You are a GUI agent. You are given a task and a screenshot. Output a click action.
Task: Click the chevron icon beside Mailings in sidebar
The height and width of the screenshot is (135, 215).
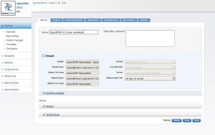pos(2,25)
